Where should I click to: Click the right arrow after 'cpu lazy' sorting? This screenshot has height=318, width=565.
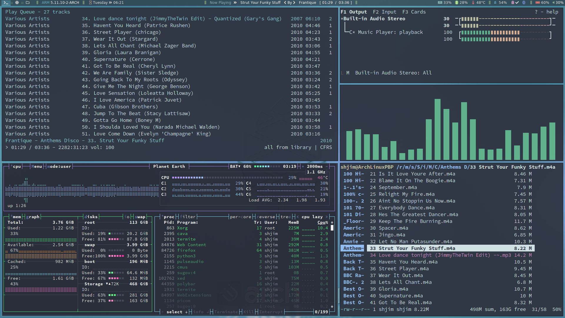(x=326, y=217)
